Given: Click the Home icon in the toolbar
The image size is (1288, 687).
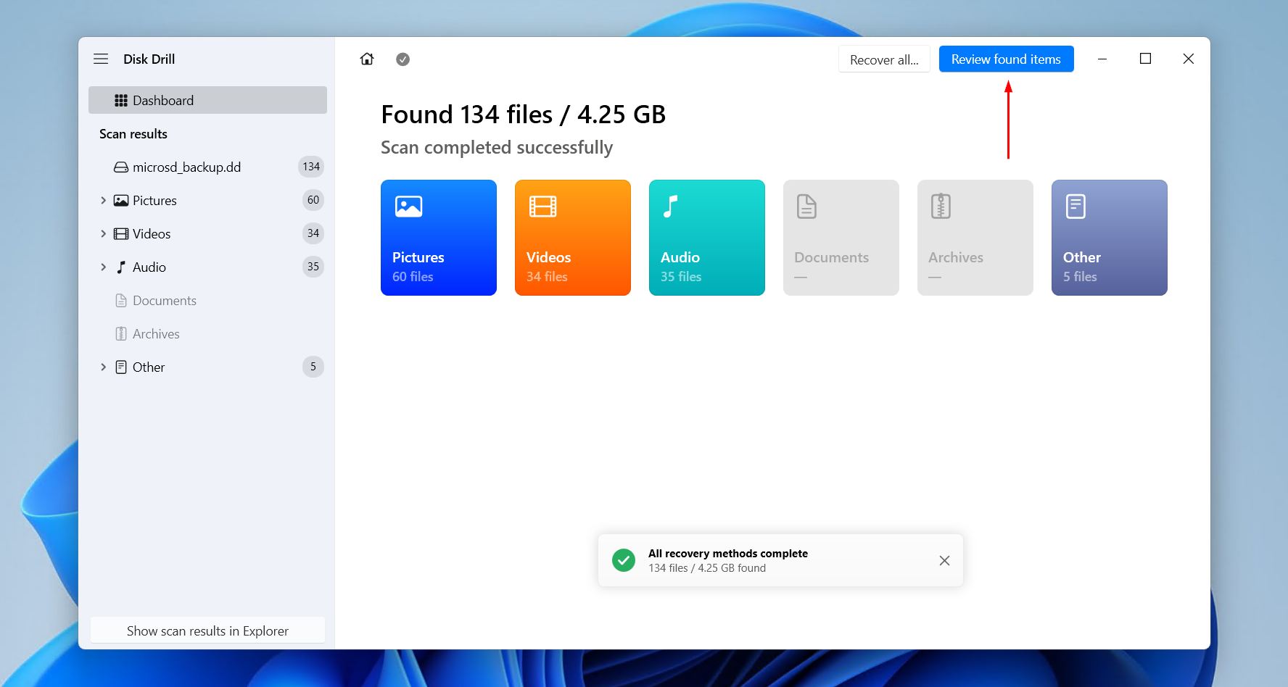Looking at the screenshot, I should 367,59.
